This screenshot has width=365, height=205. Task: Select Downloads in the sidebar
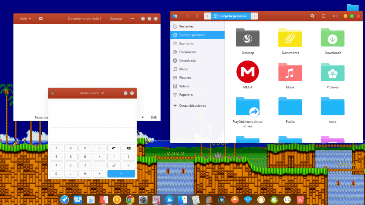tap(197, 61)
